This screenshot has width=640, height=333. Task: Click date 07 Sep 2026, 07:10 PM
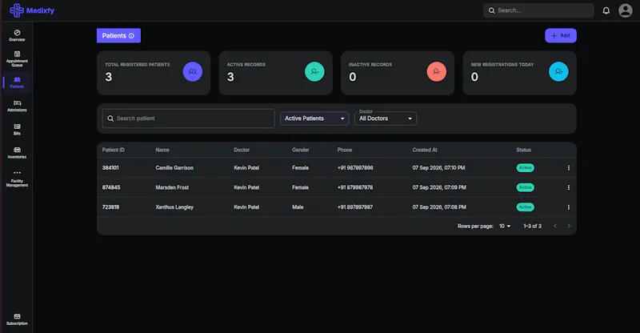pos(438,168)
